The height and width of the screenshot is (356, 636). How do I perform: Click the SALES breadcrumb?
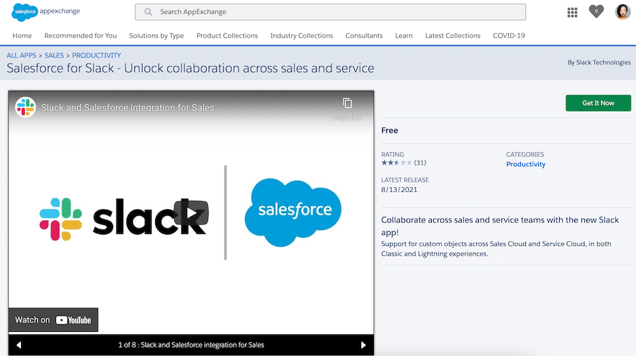(x=54, y=55)
